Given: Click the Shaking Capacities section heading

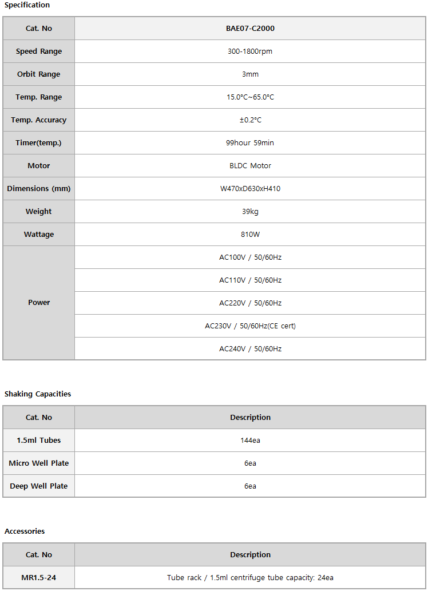Looking at the screenshot, I should [x=38, y=394].
